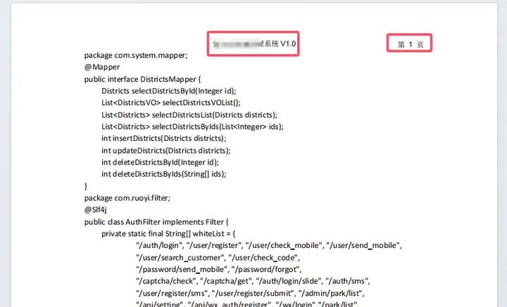Click the deleteDistrictsById(Integer id) line

pyautogui.click(x=165, y=163)
